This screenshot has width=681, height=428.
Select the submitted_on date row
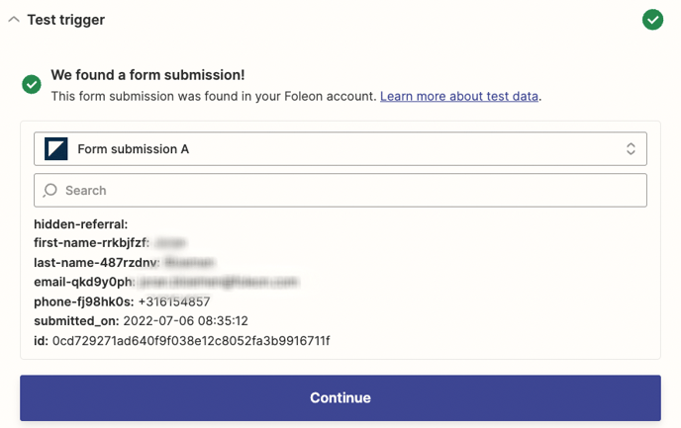click(141, 321)
